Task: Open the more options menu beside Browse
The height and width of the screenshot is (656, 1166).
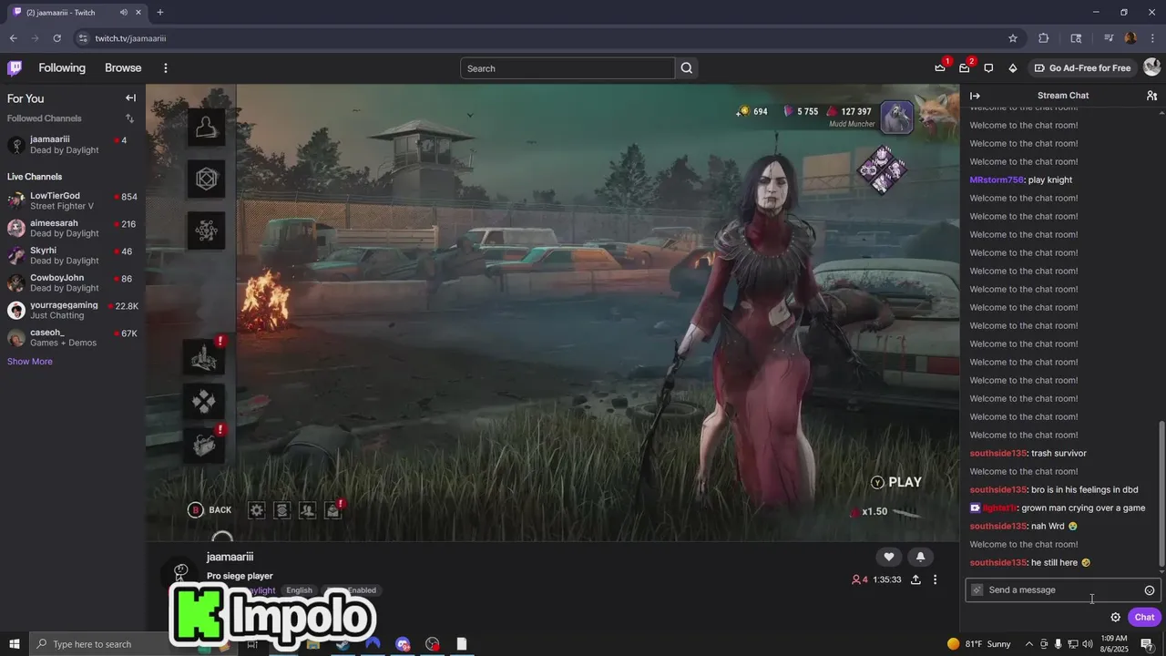Action: [x=165, y=67]
